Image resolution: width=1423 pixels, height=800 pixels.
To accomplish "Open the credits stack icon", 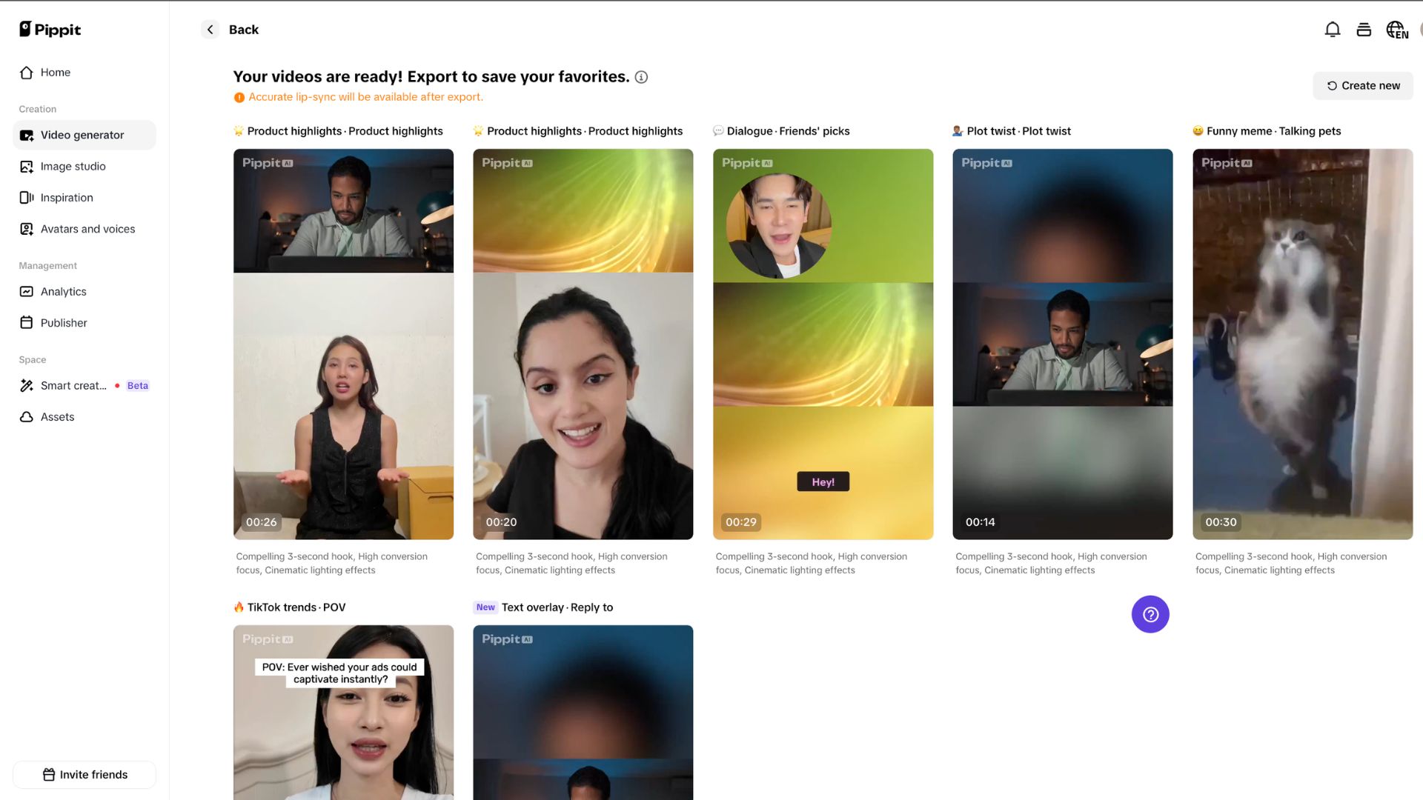I will pos(1363,30).
